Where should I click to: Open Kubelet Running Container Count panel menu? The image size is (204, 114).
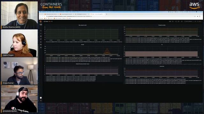[83, 64]
